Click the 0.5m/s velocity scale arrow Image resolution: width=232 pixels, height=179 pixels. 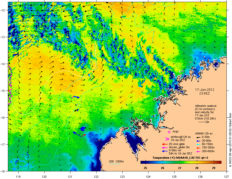[x=204, y=122]
